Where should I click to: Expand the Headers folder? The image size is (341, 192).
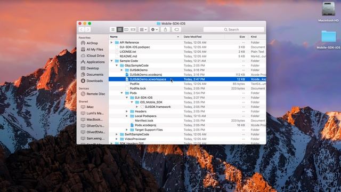(127, 111)
